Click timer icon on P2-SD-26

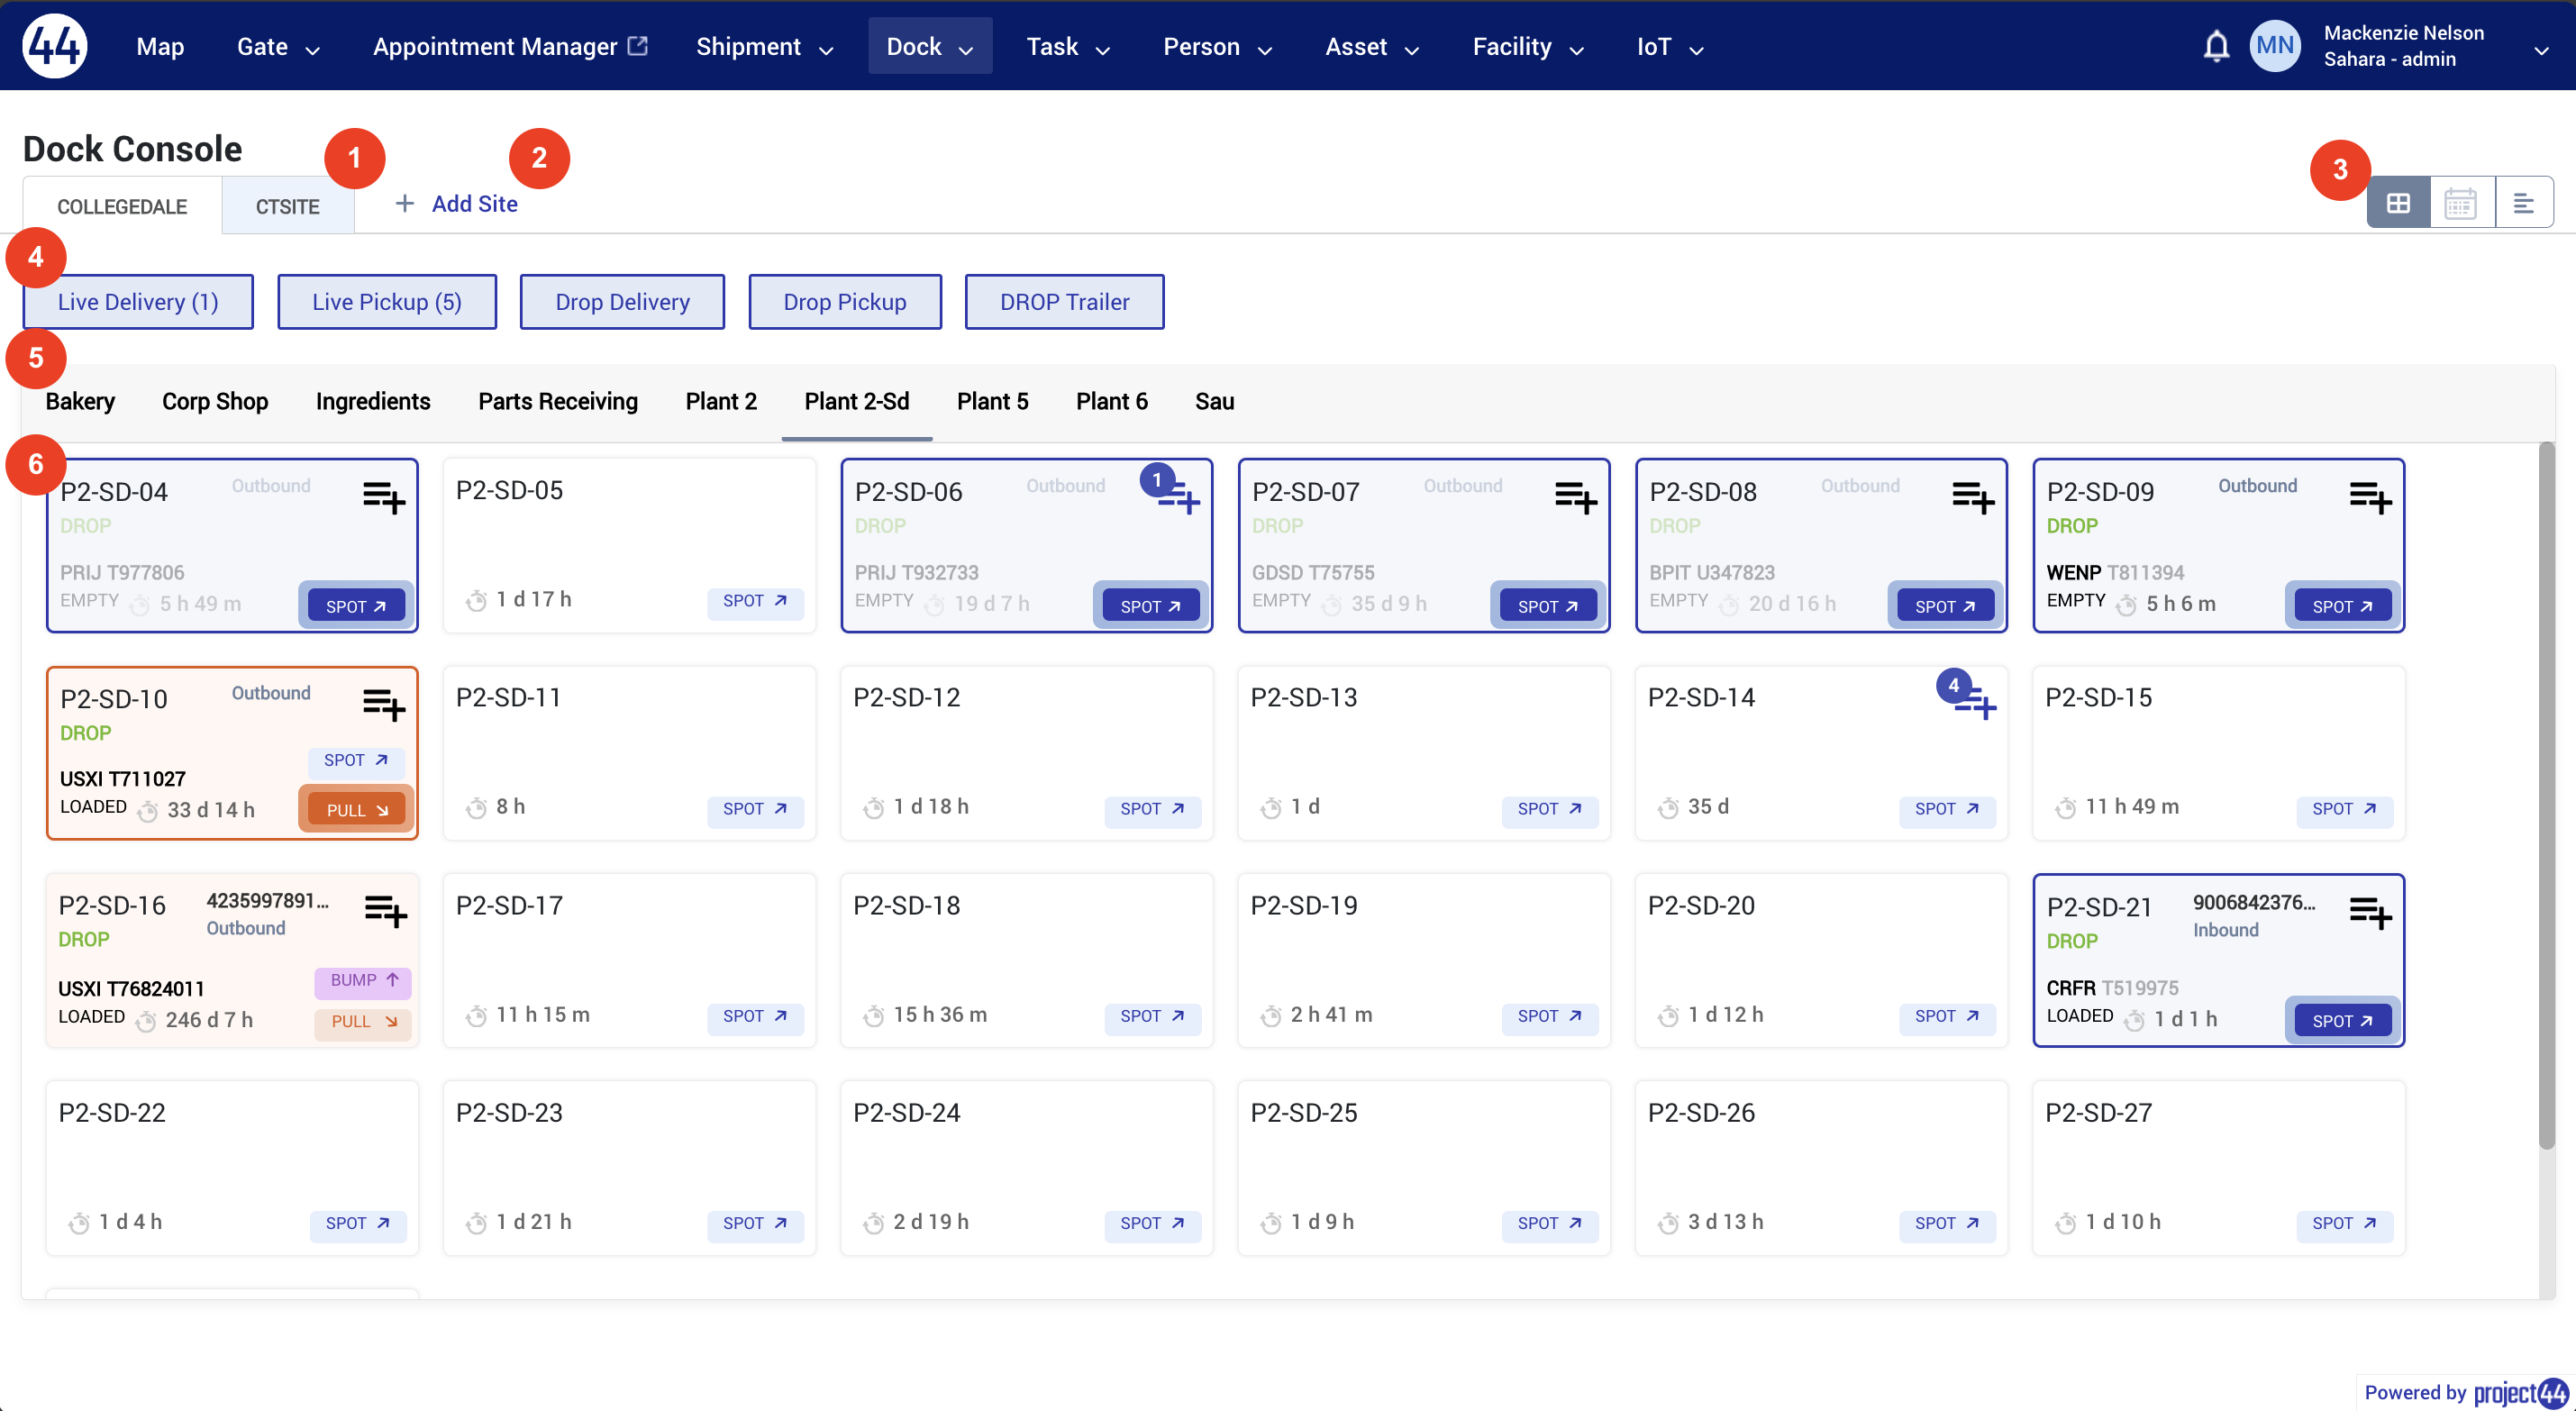[x=1668, y=1222]
